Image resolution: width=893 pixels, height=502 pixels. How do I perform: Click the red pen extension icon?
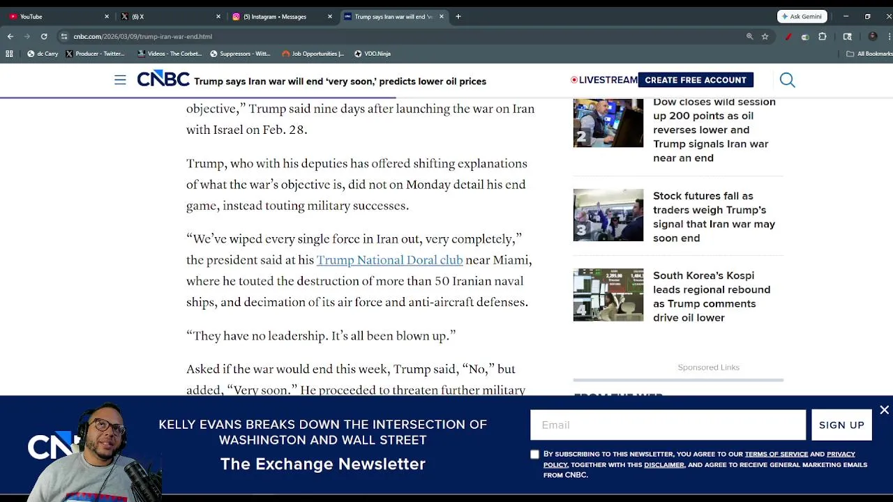(x=788, y=36)
